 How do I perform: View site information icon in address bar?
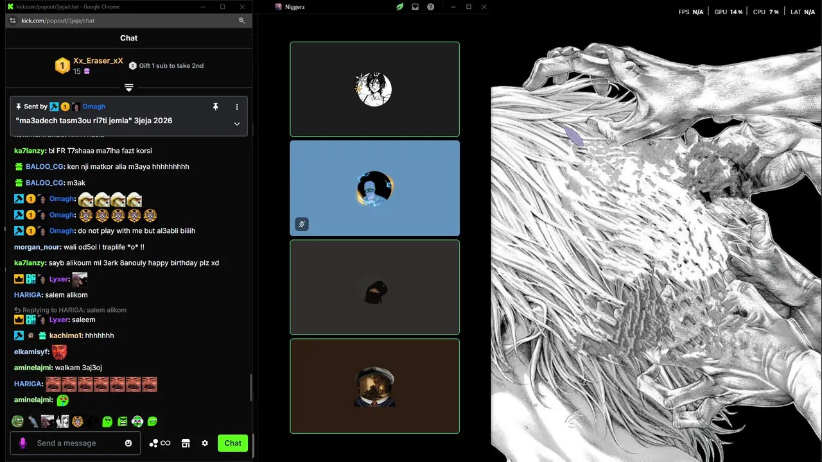[13, 21]
